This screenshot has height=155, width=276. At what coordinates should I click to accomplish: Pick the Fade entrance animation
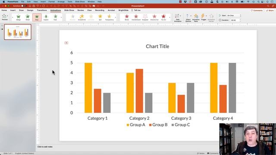point(55,17)
